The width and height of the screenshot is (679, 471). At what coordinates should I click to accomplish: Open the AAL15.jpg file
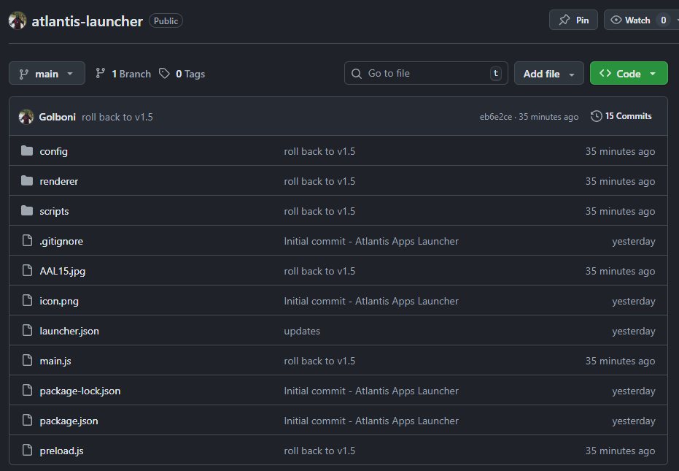[x=63, y=271]
